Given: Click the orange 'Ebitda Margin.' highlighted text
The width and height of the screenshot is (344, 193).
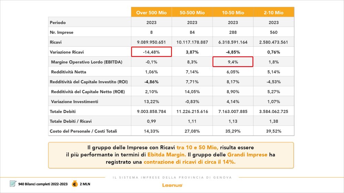Looking at the screenshot, I should 166,155.
